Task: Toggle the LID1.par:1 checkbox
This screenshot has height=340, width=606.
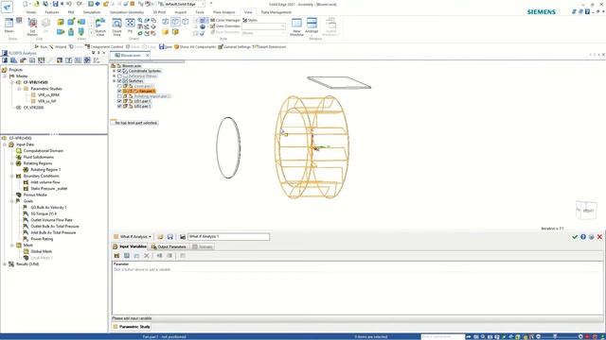Action: [x=119, y=101]
